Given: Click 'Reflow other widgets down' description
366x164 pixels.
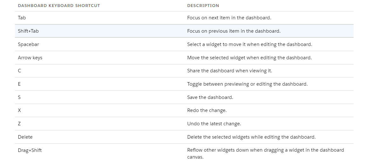Looking at the screenshot, I should (x=266, y=154).
